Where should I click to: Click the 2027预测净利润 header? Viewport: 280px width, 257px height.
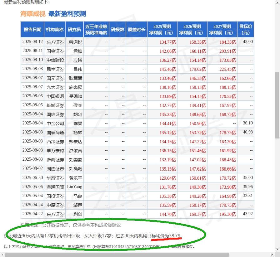tap(222, 29)
